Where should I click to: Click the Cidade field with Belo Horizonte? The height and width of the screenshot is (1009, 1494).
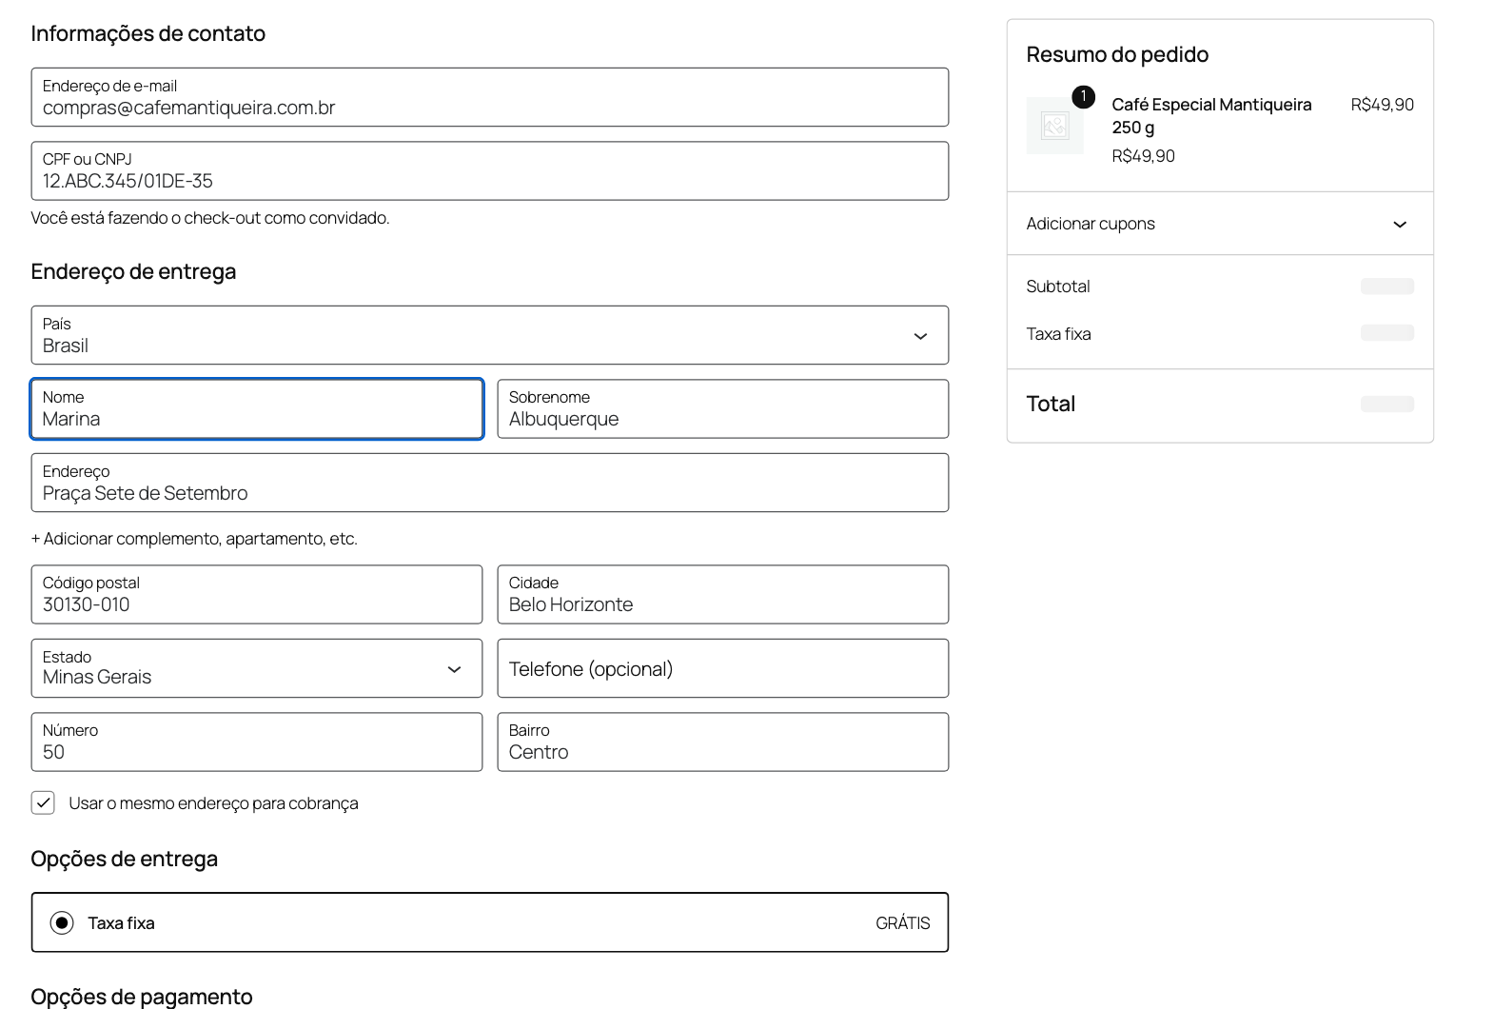723,595
